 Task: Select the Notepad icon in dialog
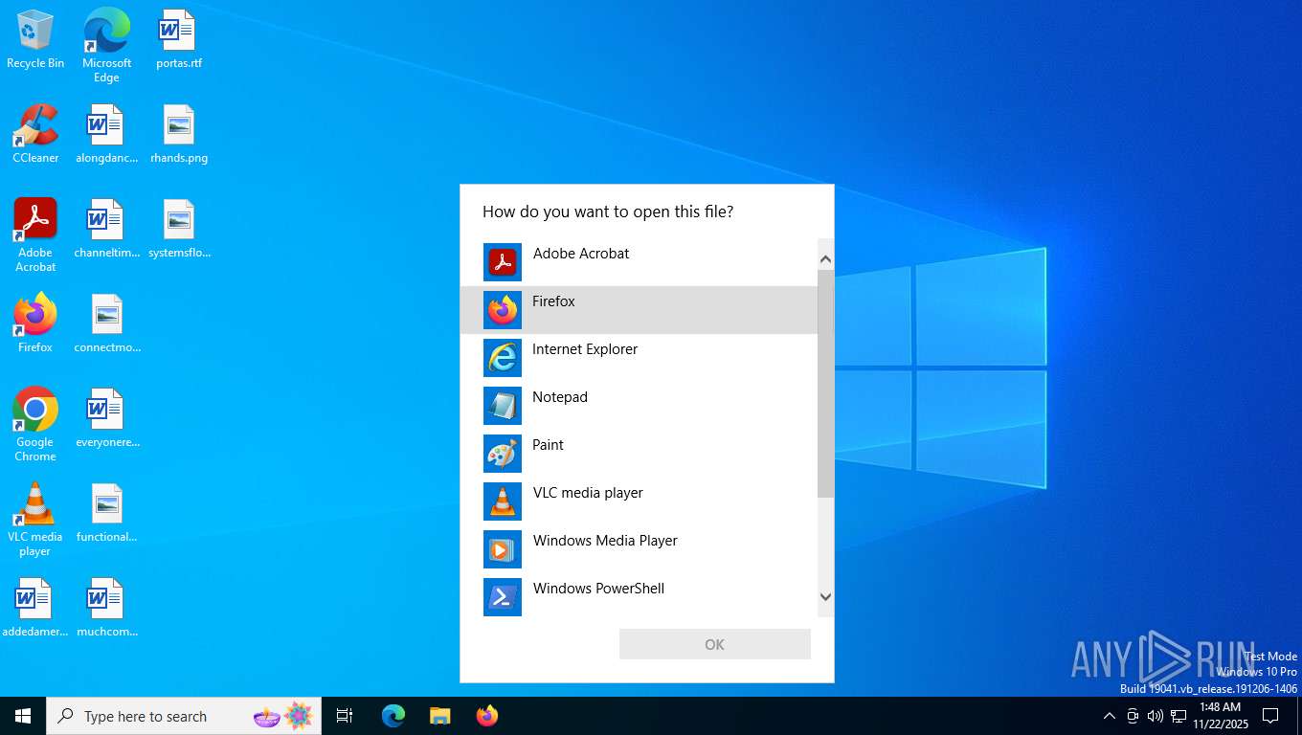503,406
